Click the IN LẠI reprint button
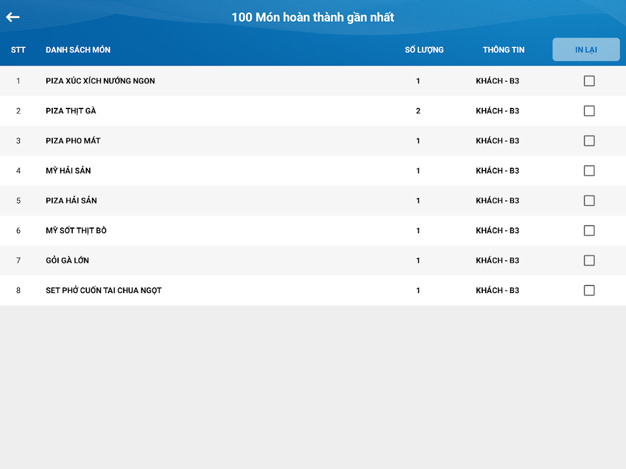Viewport: 626px width, 469px height. 586,49
